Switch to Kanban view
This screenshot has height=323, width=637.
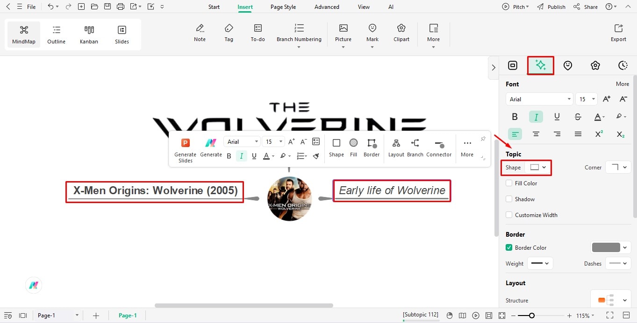pyautogui.click(x=89, y=35)
